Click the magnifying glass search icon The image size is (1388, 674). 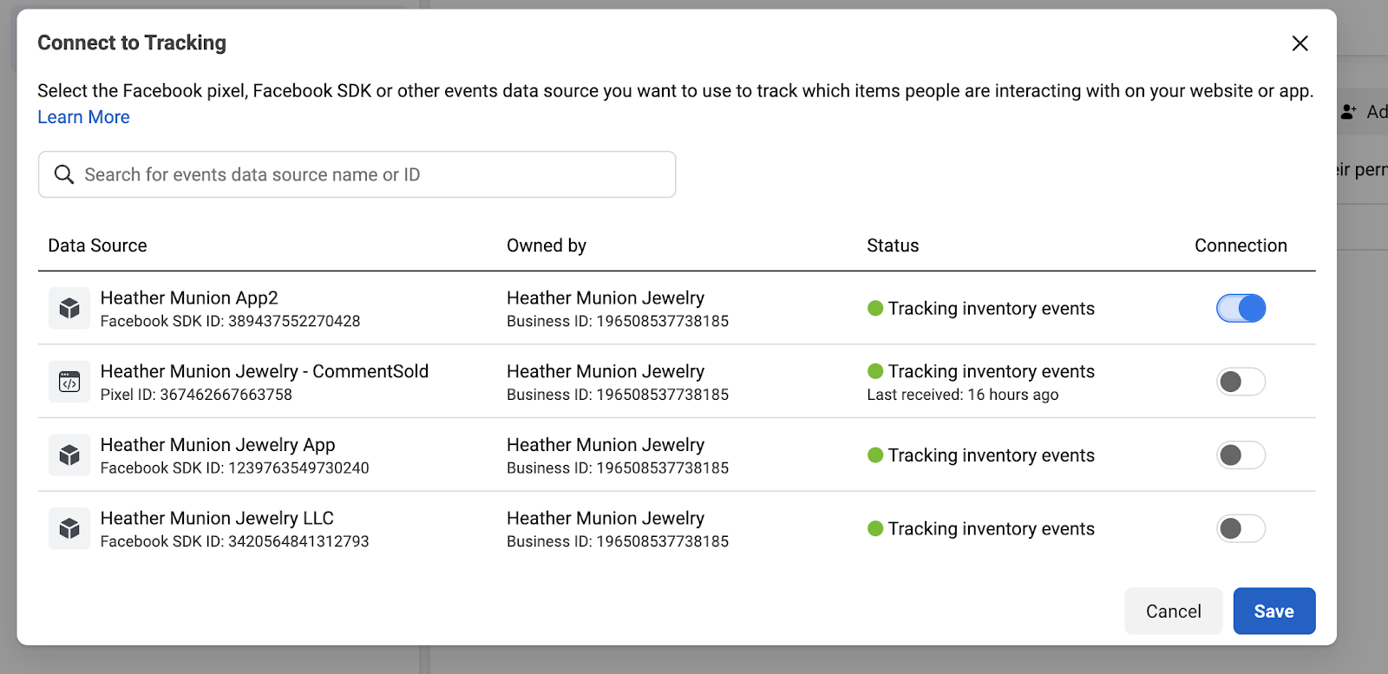pos(64,174)
